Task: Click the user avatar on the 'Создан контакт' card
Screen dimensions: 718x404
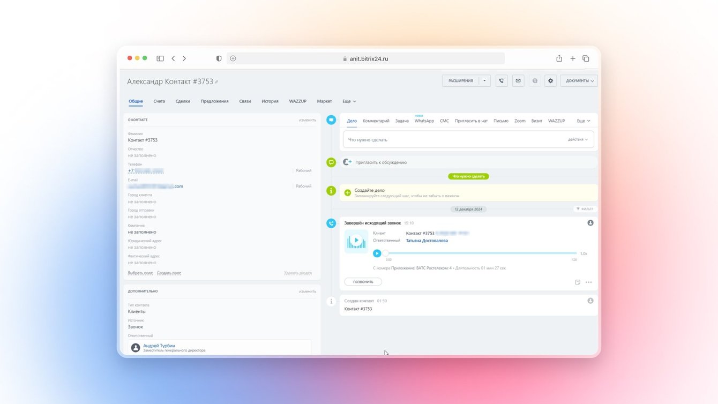Action: tap(590, 301)
